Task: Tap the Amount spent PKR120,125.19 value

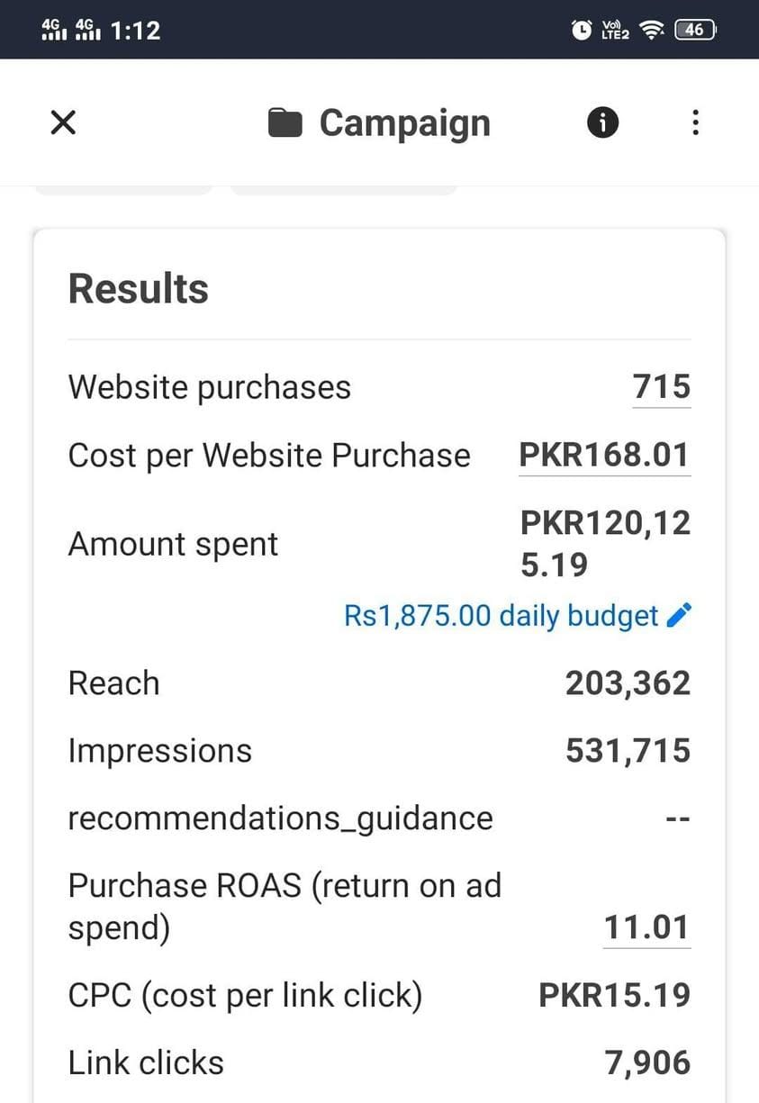Action: [605, 544]
